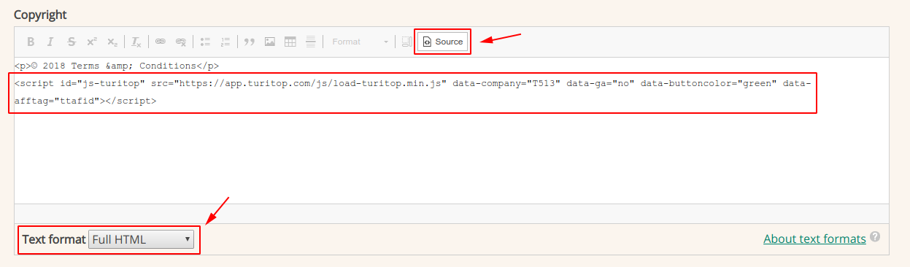Apply superscript formatting
This screenshot has height=267, width=910.
(x=92, y=42)
